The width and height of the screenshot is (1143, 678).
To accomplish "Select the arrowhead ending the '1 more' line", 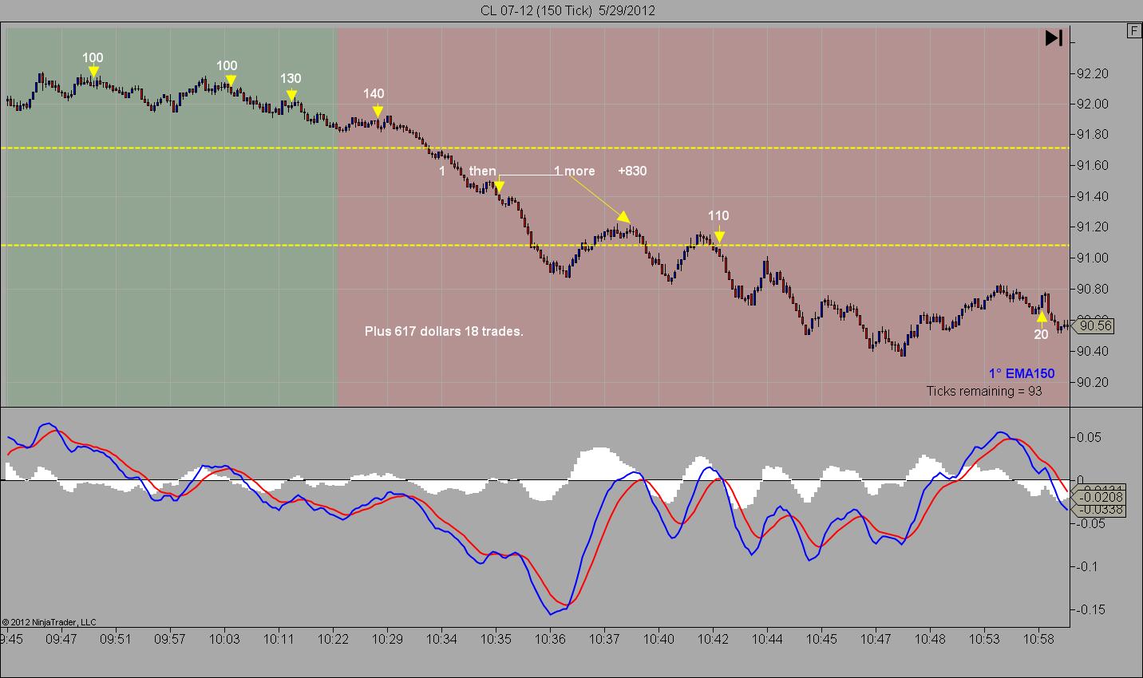I will point(625,216).
